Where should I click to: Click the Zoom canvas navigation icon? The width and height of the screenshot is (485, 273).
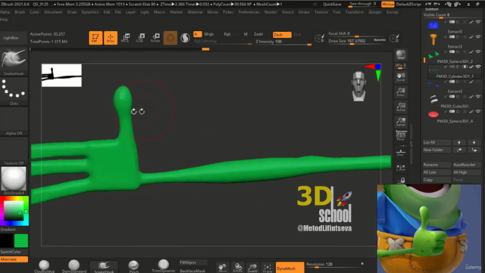click(401, 92)
